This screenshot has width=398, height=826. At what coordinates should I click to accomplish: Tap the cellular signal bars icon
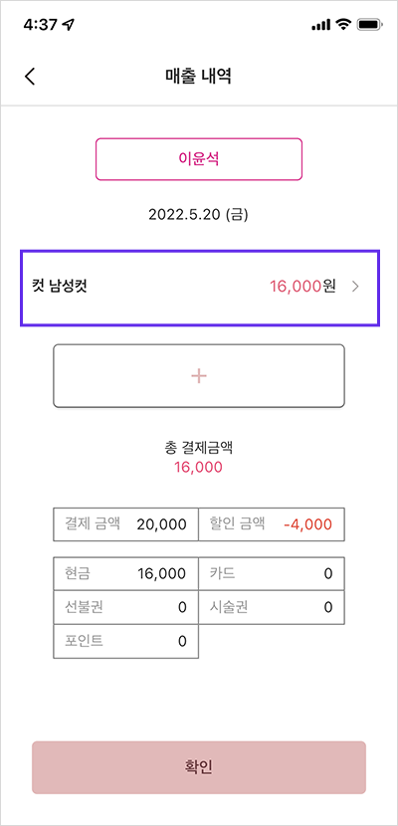321,24
